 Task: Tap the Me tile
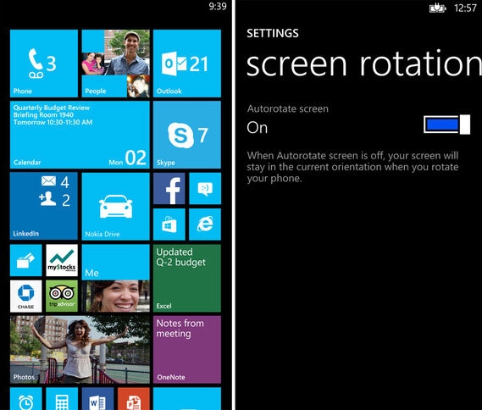[x=115, y=278]
